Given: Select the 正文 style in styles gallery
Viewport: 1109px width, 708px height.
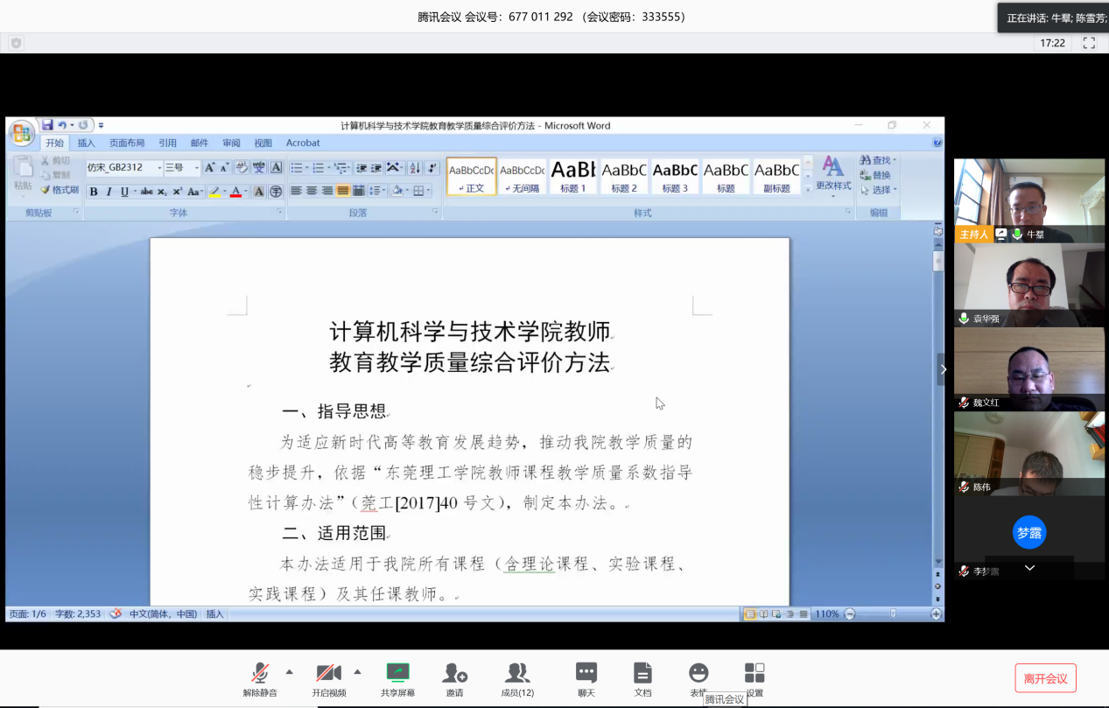Looking at the screenshot, I should coord(471,178).
